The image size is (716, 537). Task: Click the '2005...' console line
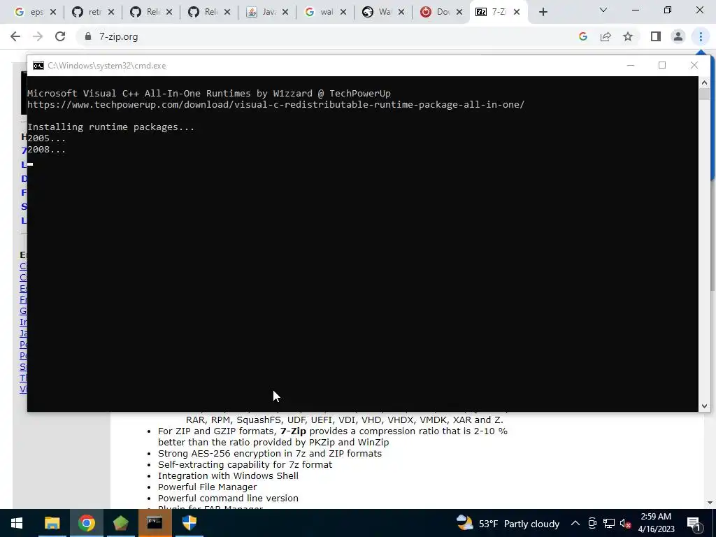[x=47, y=138]
